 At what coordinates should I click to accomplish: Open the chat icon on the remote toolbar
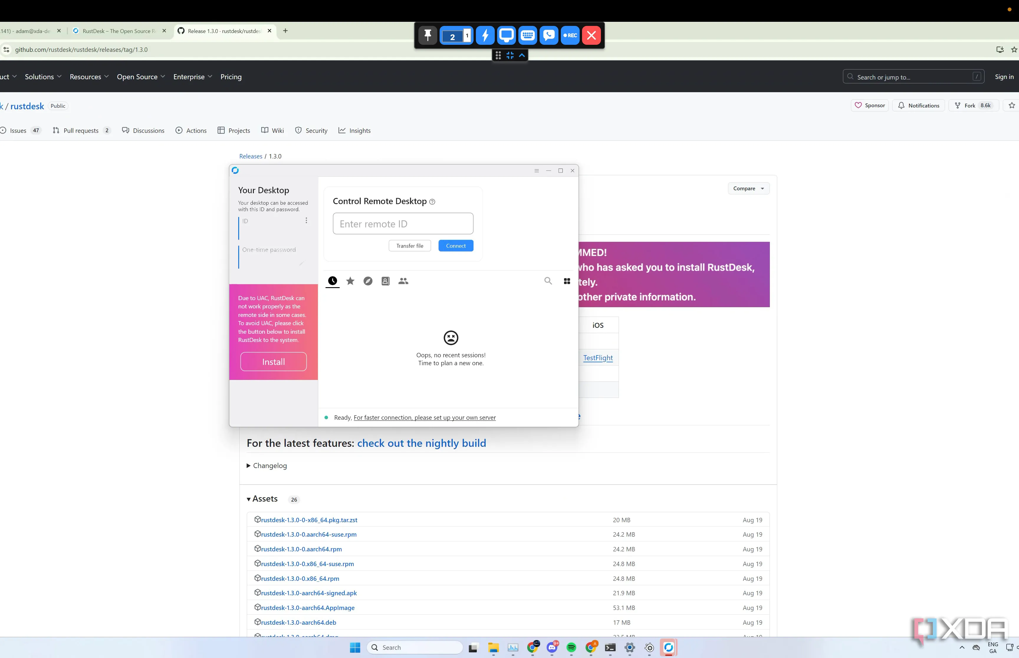(549, 35)
